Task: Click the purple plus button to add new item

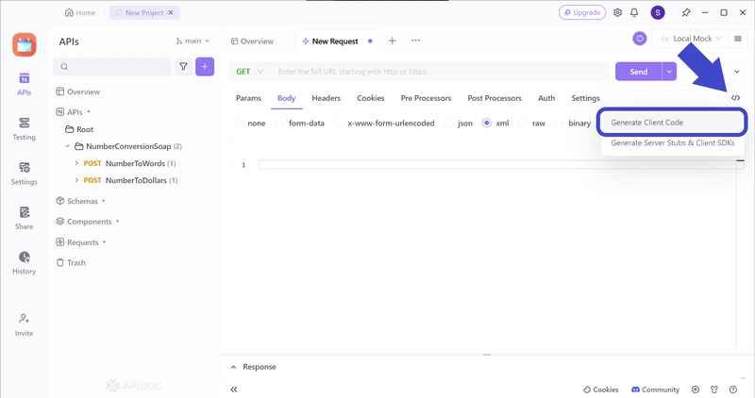Action: (x=205, y=66)
